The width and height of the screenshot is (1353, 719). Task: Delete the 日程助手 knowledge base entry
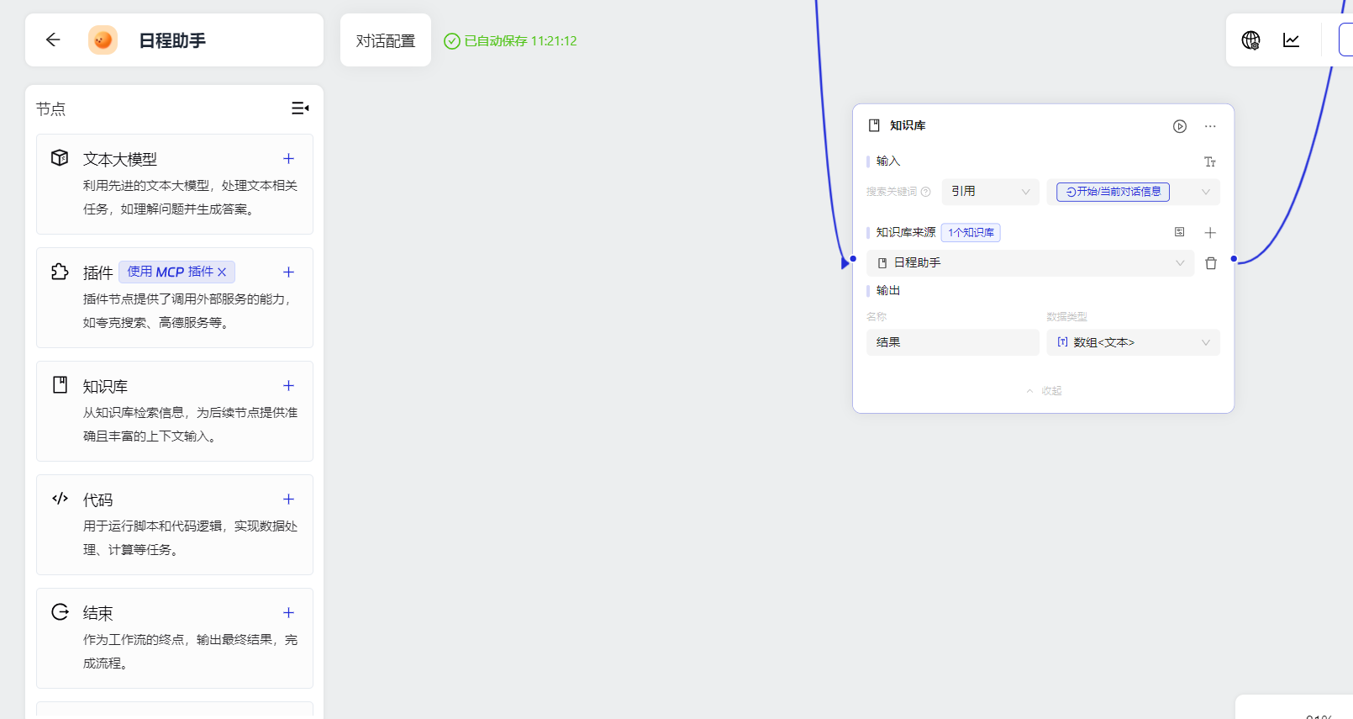point(1211,263)
